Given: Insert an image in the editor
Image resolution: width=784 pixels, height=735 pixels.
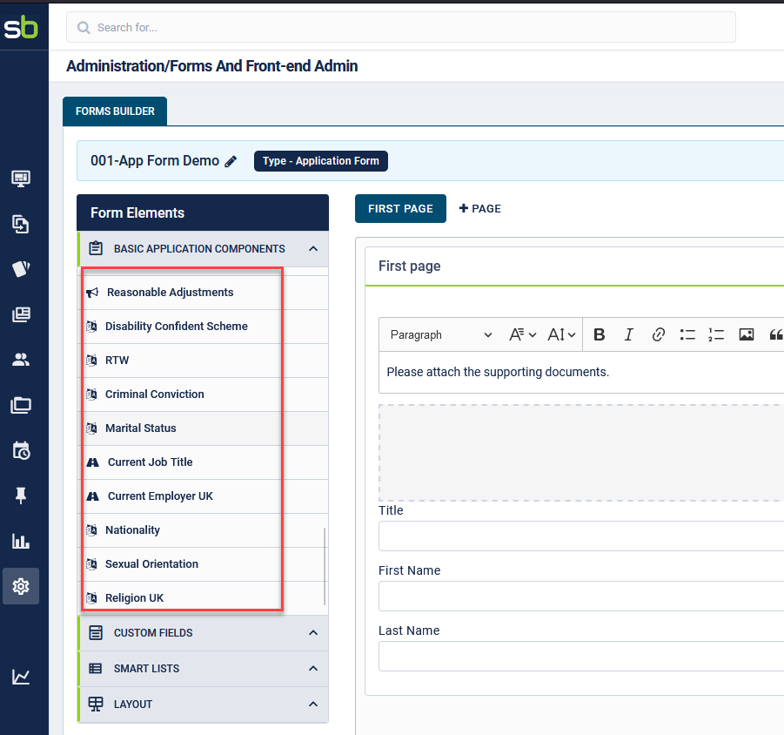Looking at the screenshot, I should coord(746,334).
